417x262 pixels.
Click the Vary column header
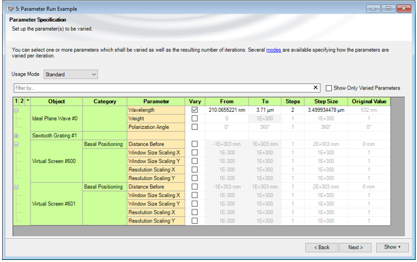coord(195,101)
